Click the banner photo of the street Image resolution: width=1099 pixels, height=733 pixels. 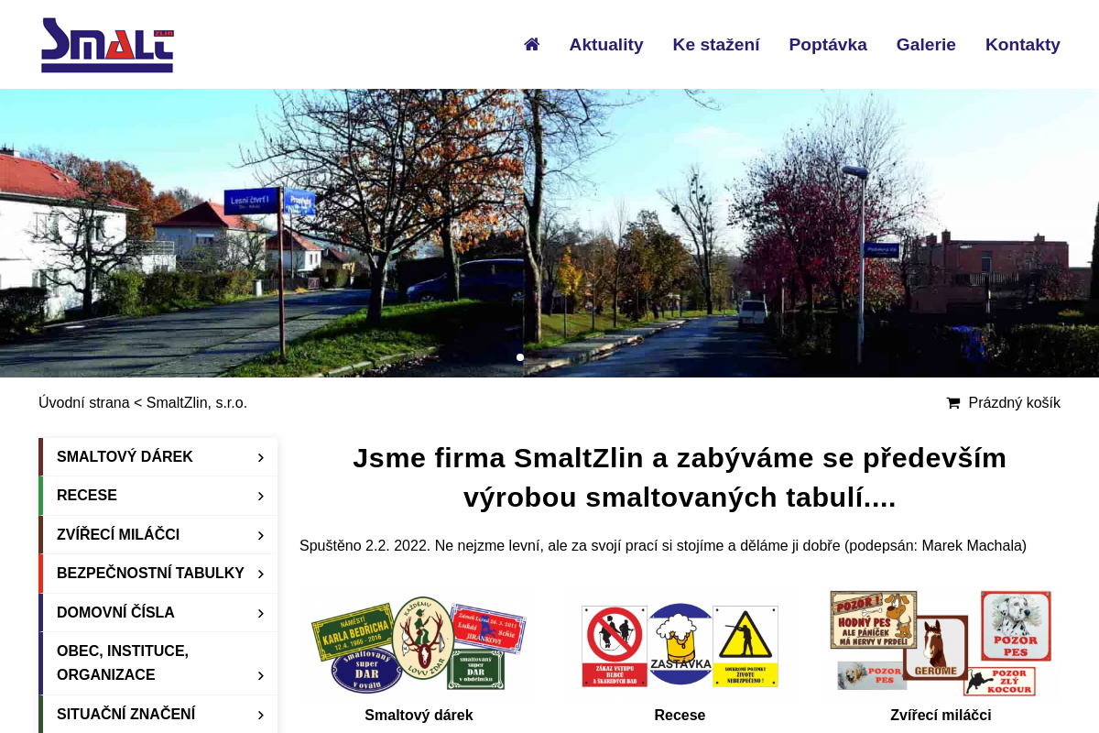[549, 232]
